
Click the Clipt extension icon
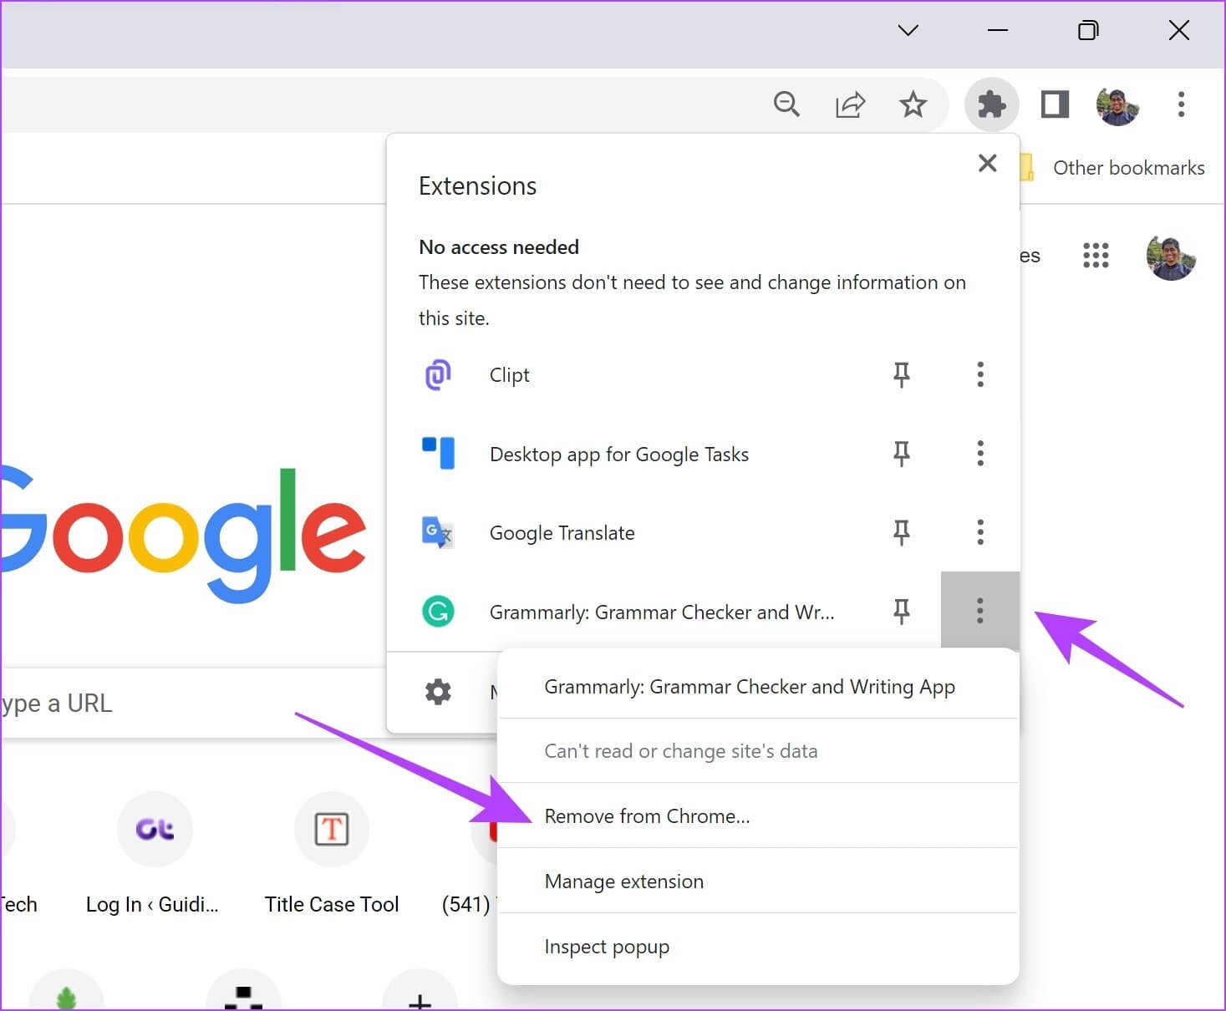tap(438, 374)
